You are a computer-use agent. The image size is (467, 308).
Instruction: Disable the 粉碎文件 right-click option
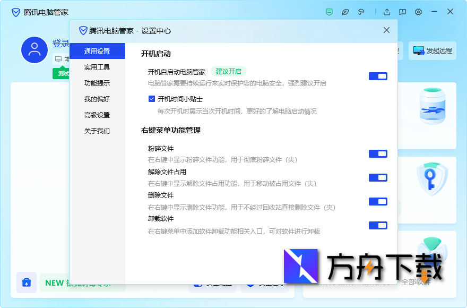(x=378, y=153)
